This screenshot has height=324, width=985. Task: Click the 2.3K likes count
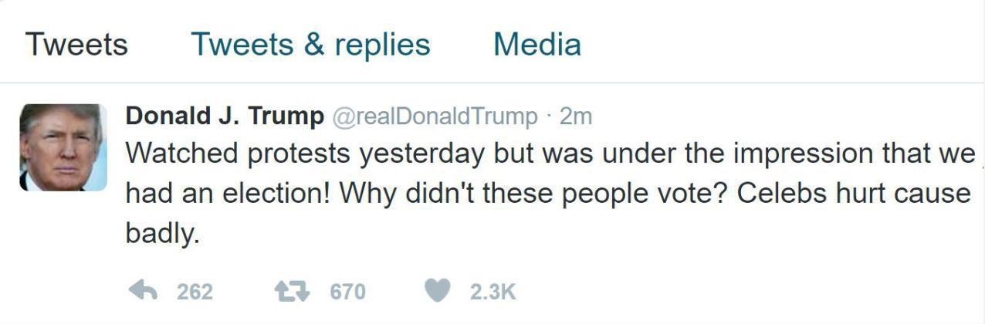click(492, 292)
